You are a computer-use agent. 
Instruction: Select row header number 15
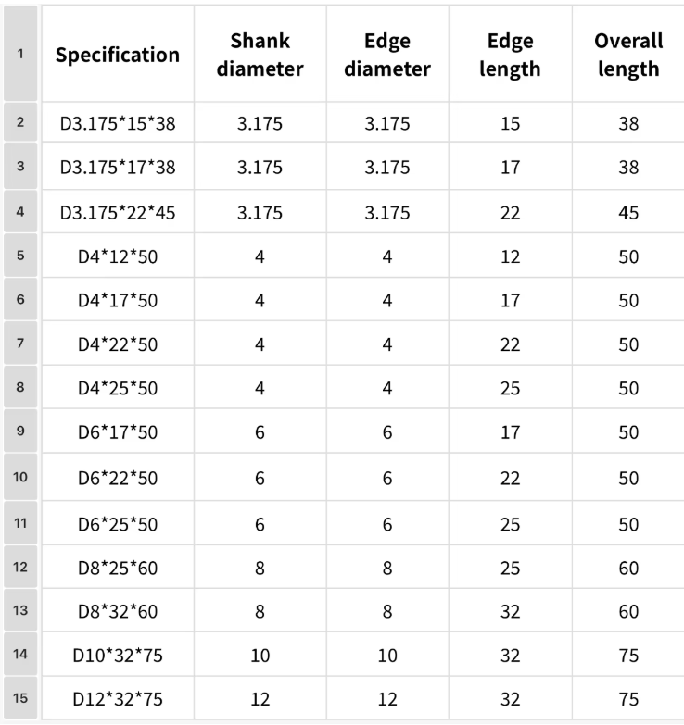20,699
